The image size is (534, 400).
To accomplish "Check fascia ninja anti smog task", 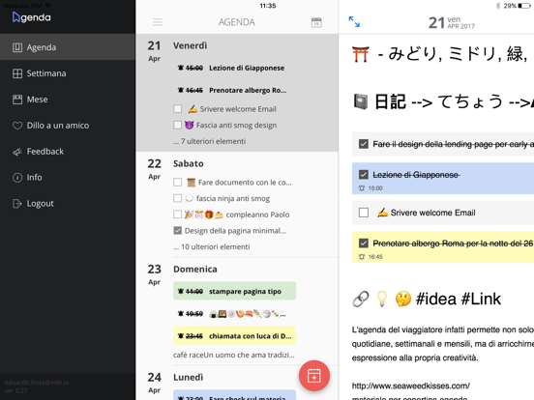I will point(177,198).
